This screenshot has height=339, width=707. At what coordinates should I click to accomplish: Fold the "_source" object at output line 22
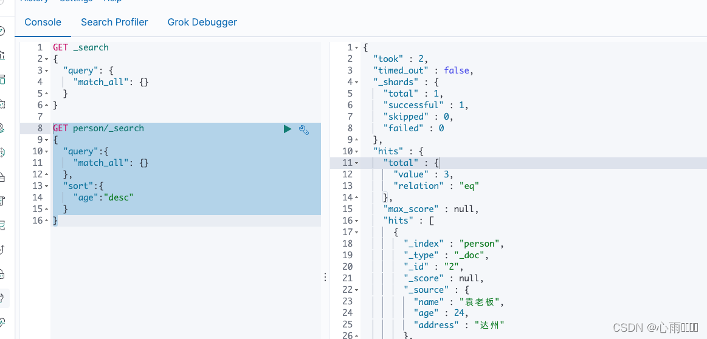[357, 290]
